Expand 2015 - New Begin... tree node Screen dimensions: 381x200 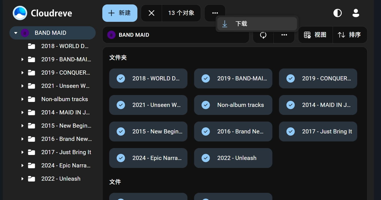tap(22, 126)
